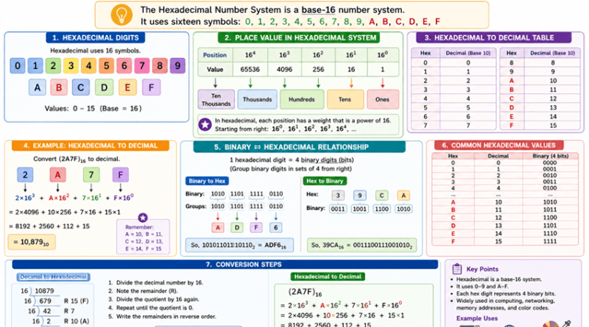This screenshot has width=589, height=327.
Task: Click the 'So, ... = ADF6' result box
Action: tap(239, 245)
